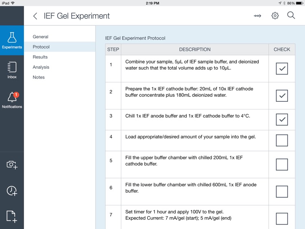Check step 4 load sample checkbox

[x=282, y=140]
